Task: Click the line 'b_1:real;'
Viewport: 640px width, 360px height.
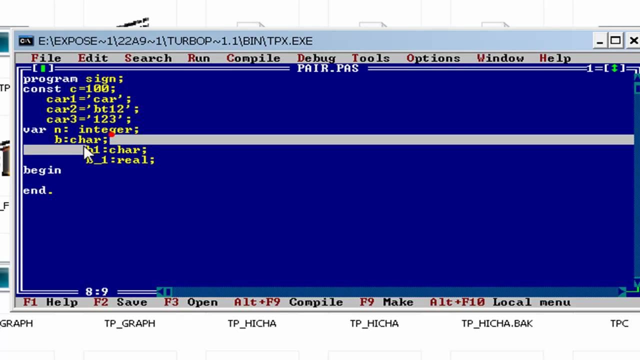Action: [120, 160]
